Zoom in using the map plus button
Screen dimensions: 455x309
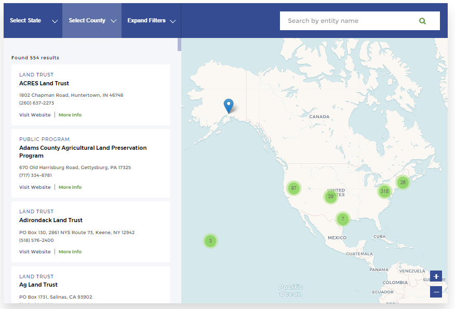pyautogui.click(x=436, y=276)
